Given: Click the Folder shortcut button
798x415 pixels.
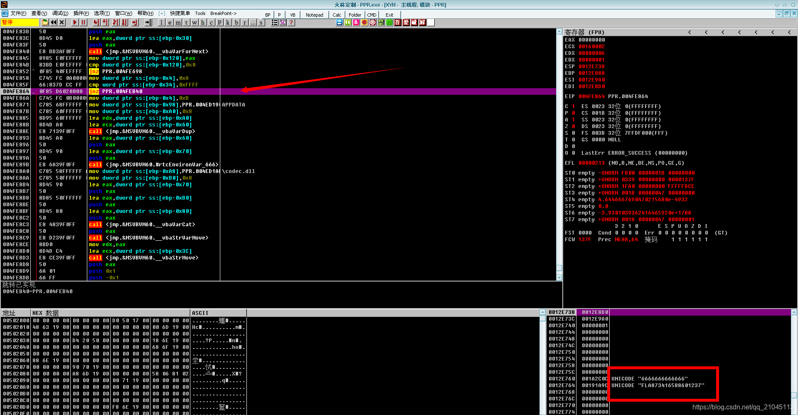Looking at the screenshot, I should (355, 15).
